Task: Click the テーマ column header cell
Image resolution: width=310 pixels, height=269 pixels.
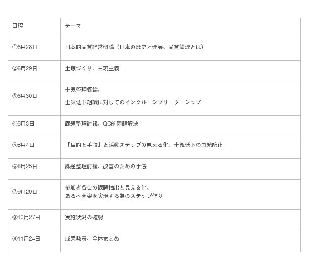Action: [73, 26]
